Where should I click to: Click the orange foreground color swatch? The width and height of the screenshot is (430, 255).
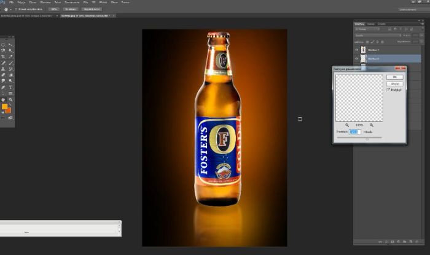pos(5,107)
